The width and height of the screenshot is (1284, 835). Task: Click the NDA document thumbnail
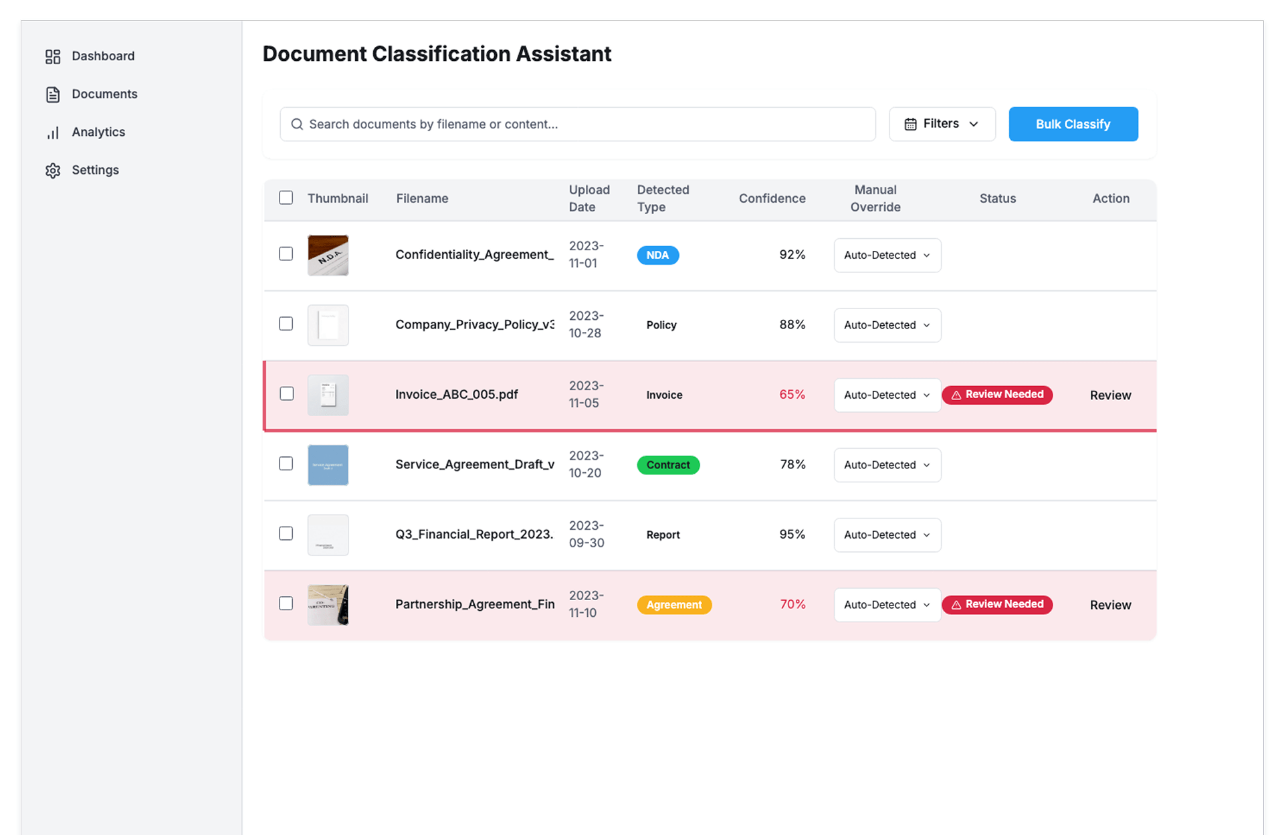click(x=328, y=256)
